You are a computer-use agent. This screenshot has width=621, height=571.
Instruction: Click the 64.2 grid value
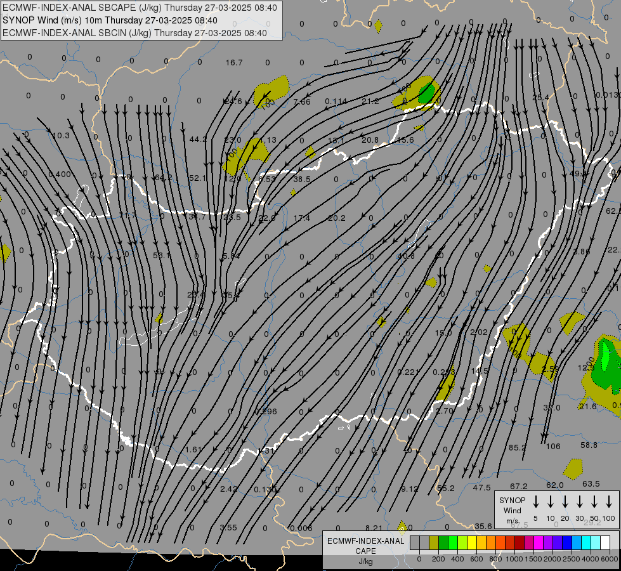tap(163, 178)
